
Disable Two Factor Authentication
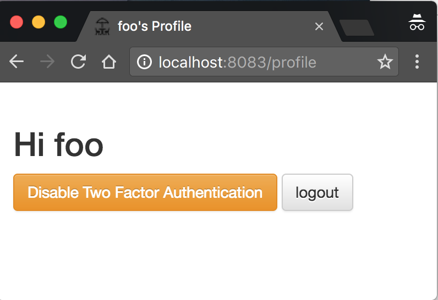pyautogui.click(x=145, y=192)
